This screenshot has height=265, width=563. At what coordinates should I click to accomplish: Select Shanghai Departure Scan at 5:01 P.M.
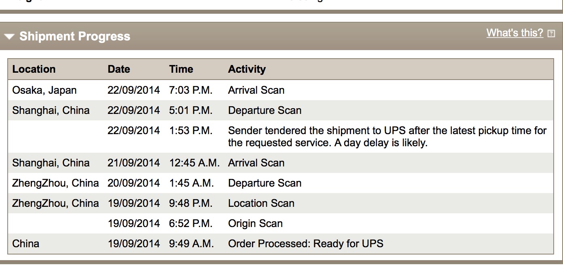pyautogui.click(x=265, y=110)
